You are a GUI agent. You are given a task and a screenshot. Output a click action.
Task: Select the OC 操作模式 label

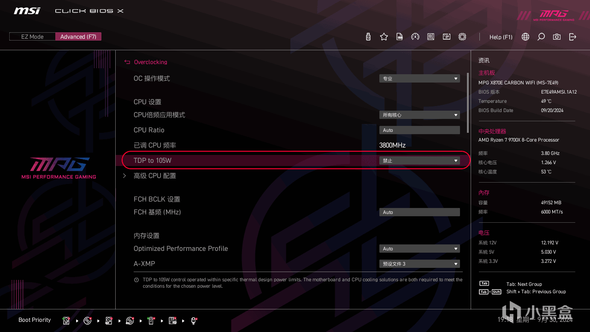(x=152, y=78)
